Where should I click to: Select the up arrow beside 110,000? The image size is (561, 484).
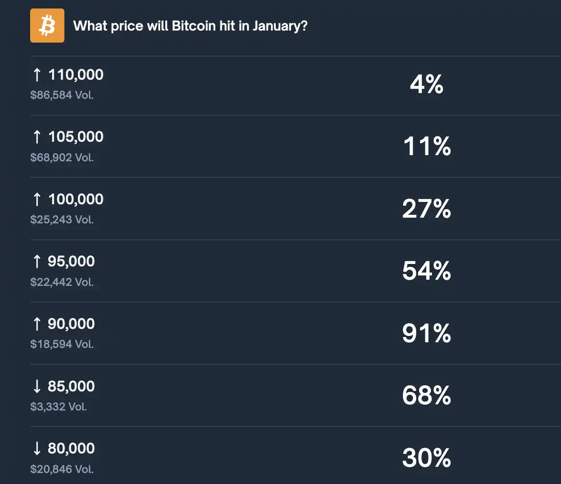(37, 74)
